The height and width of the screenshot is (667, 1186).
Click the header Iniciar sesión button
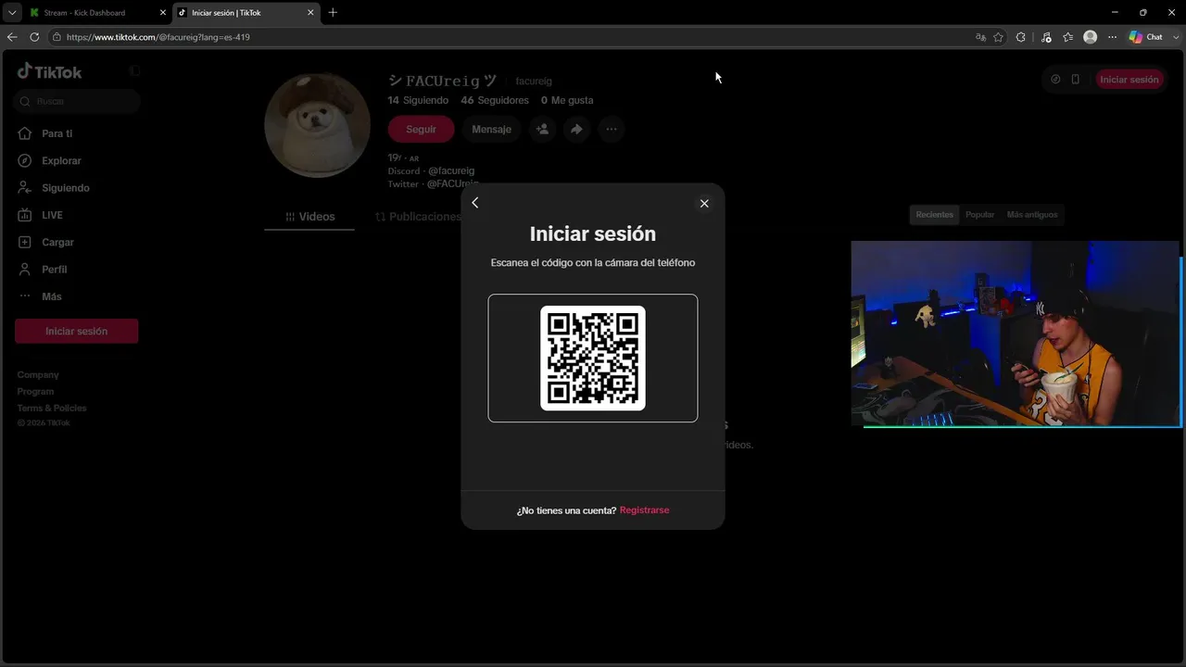click(x=1129, y=80)
